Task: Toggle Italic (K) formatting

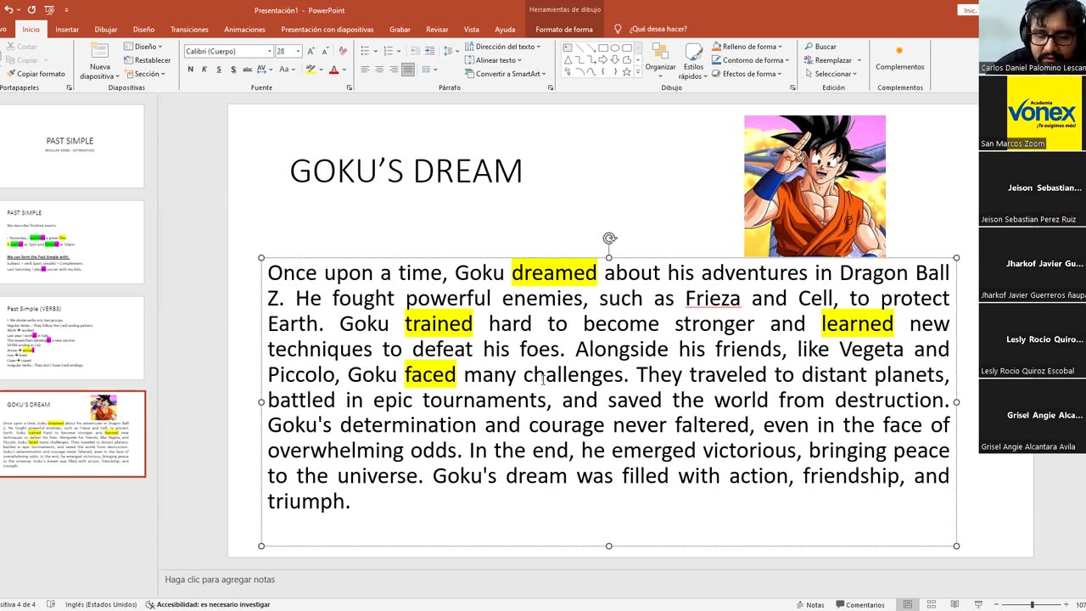Action: point(204,69)
